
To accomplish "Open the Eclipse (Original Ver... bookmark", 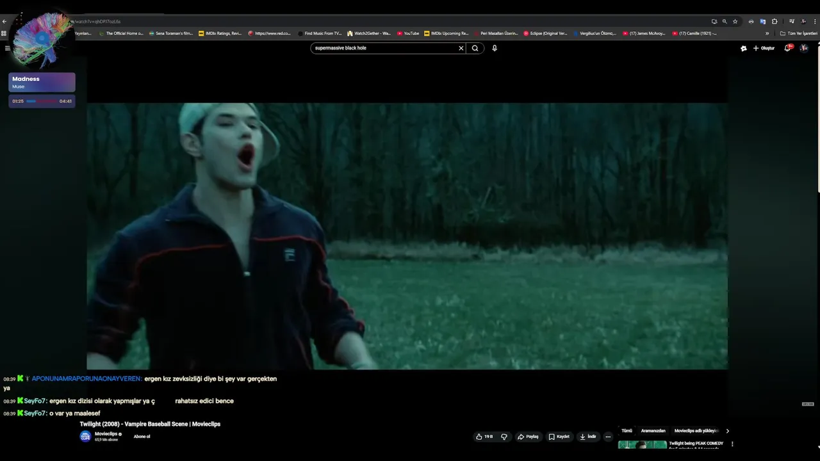I will pos(545,33).
